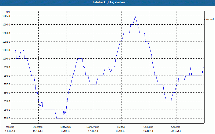
Task: Click the 'Donnerstag' day label
Action: [93, 127]
